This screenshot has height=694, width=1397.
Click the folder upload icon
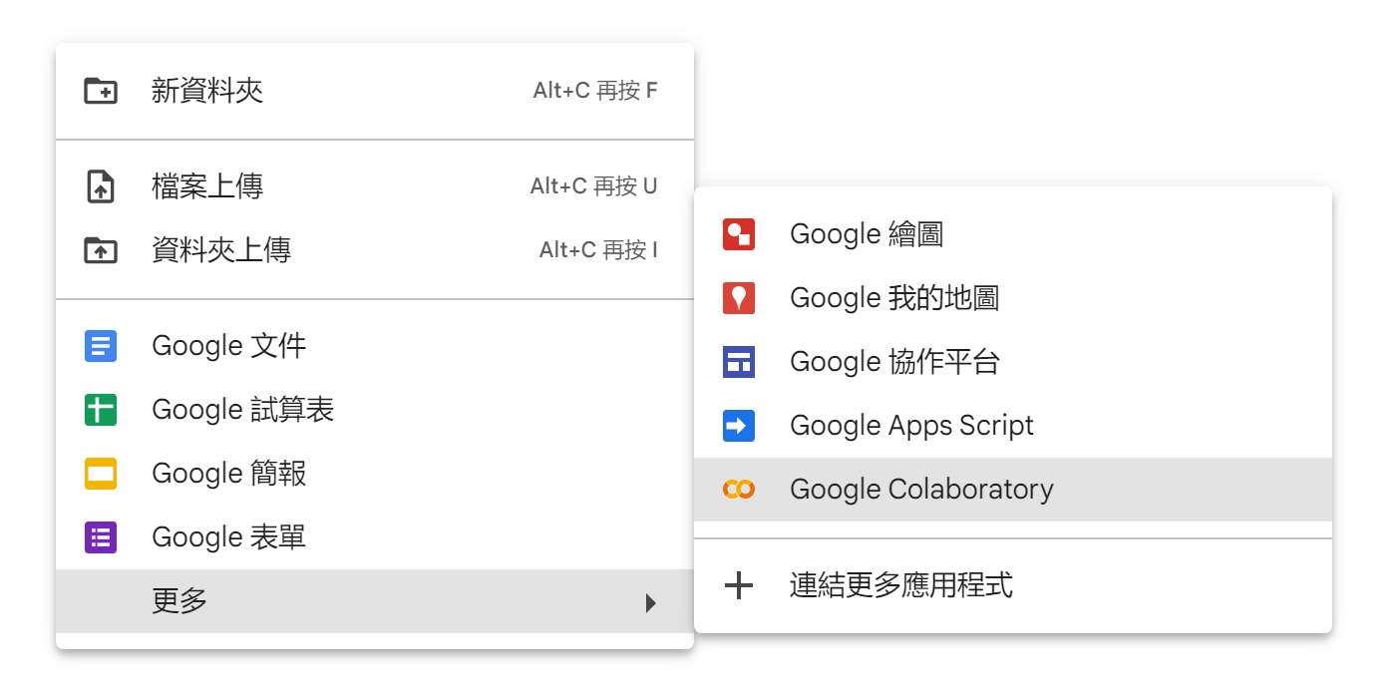(101, 250)
